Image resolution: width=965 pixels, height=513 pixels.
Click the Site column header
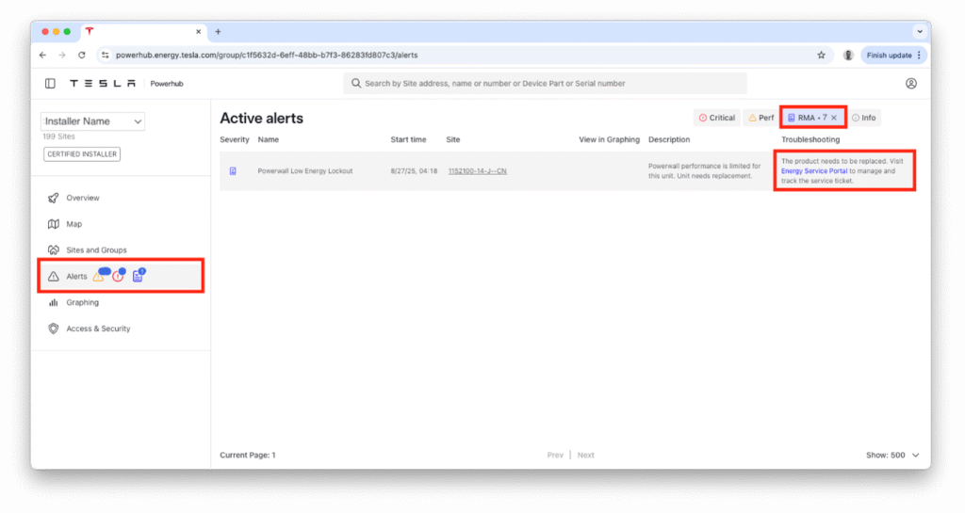pos(453,139)
